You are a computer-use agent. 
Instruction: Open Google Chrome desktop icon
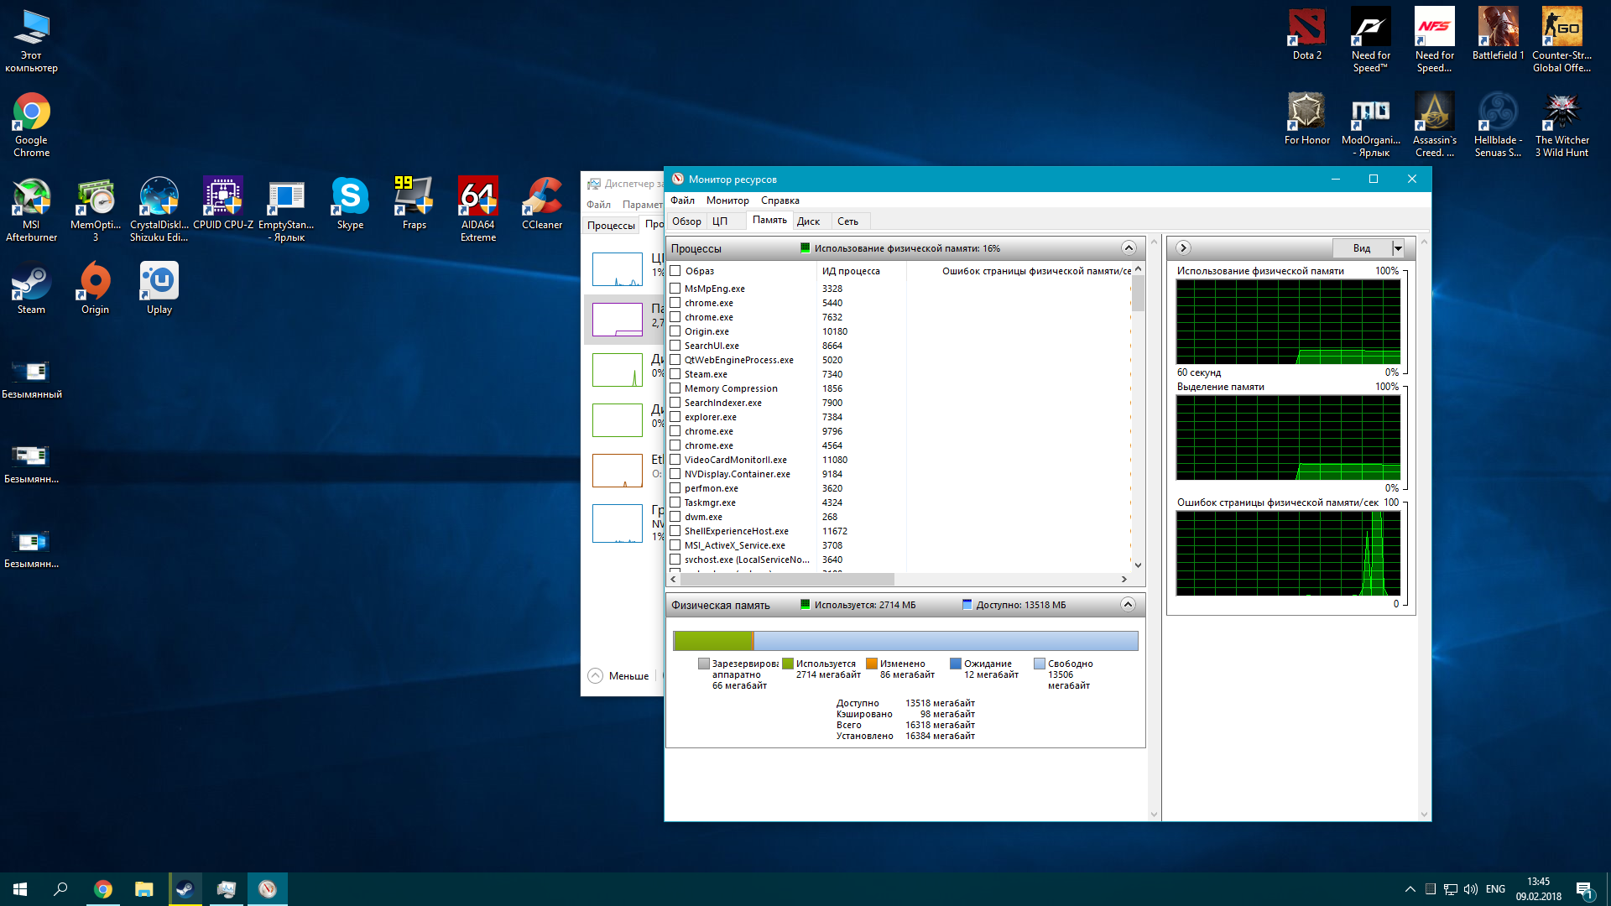[31, 124]
